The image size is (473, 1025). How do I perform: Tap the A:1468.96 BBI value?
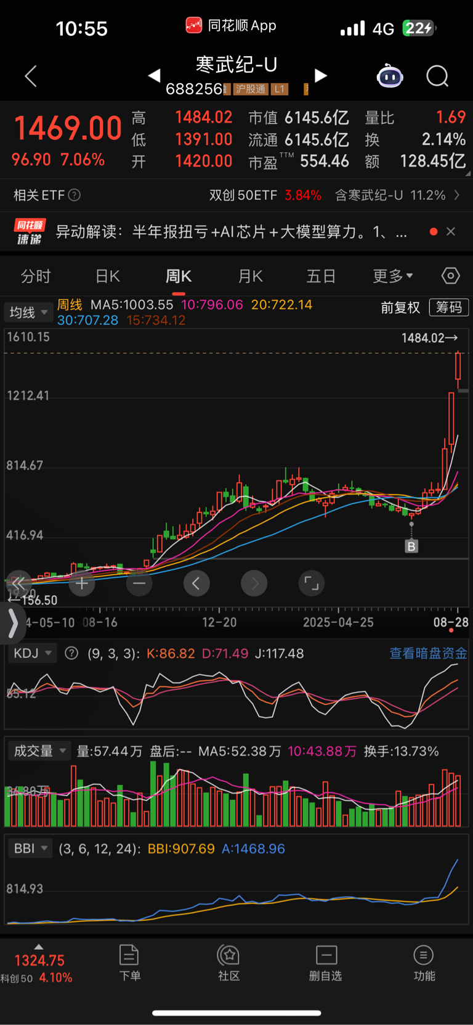(x=253, y=849)
